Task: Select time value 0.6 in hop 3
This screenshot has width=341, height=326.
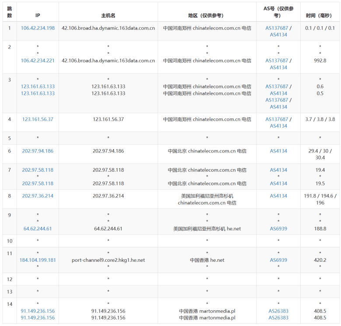Action: [x=320, y=87]
